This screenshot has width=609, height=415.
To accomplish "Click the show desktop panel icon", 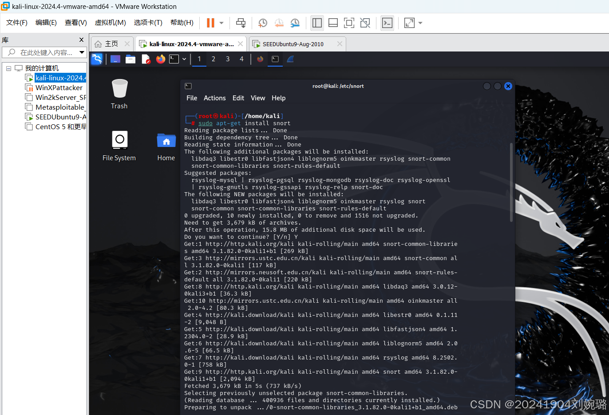I will pyautogui.click(x=115, y=59).
